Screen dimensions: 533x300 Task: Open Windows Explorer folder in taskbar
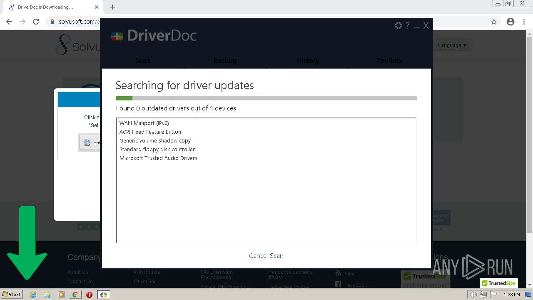[x=47, y=295]
